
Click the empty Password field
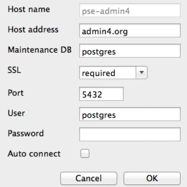pos(130,134)
